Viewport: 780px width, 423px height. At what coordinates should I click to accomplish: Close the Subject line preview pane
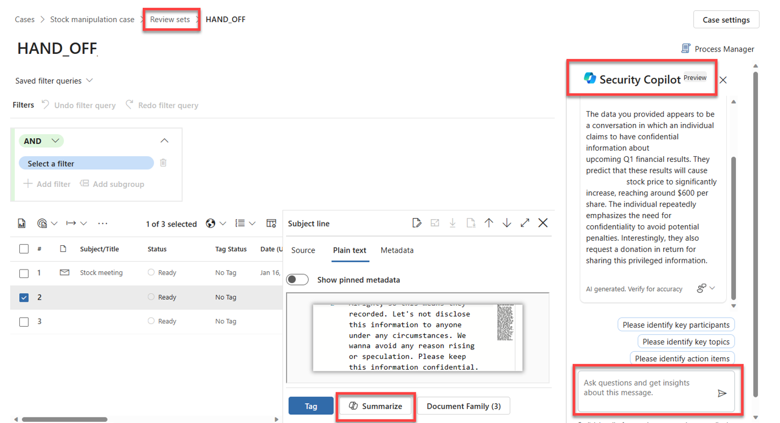[x=543, y=223]
